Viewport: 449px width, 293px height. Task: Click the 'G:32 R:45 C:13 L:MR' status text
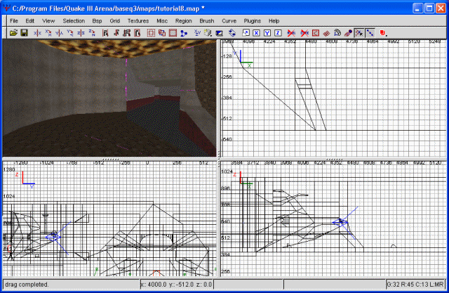point(415,285)
